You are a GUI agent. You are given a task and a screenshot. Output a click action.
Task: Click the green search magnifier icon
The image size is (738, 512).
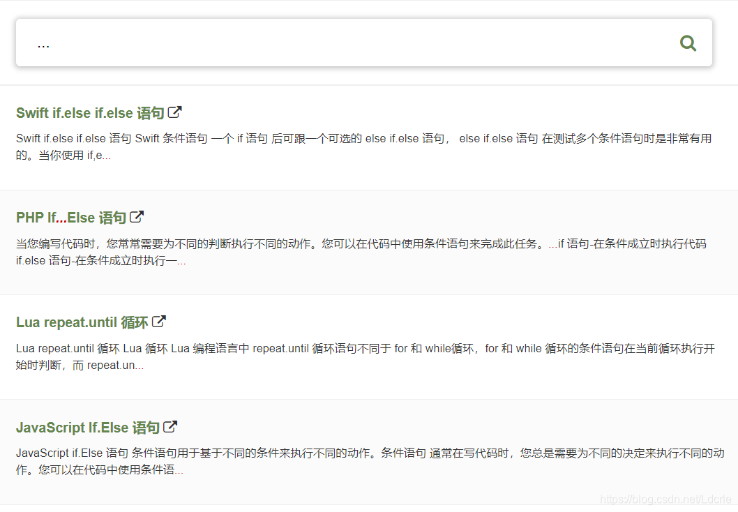coord(688,43)
